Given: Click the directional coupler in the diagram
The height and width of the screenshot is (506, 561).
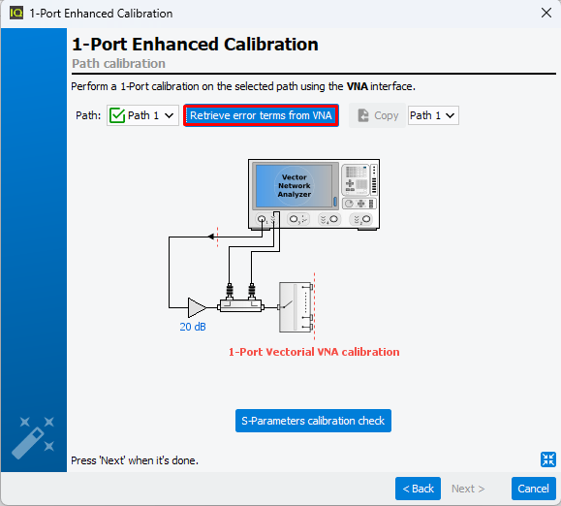Looking at the screenshot, I should [x=241, y=306].
